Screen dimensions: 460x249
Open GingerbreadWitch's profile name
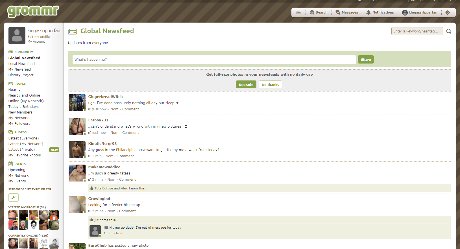(105, 97)
